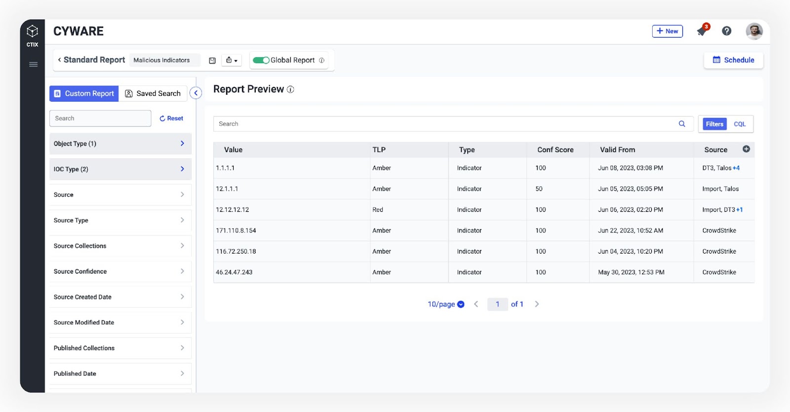Switch to the Saved Search tab
790x412 pixels.
[153, 93]
